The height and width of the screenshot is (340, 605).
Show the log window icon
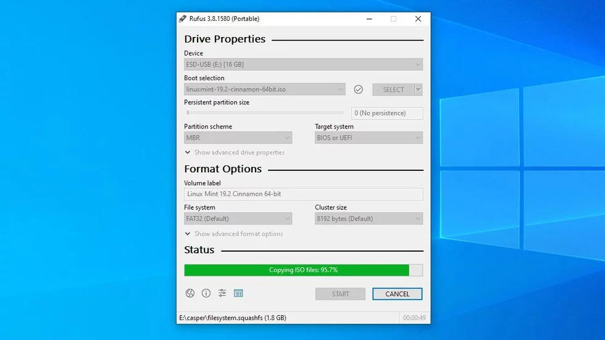click(x=238, y=293)
